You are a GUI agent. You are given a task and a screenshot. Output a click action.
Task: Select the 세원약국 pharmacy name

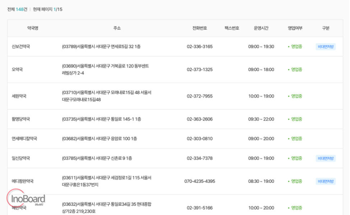tap(19, 96)
